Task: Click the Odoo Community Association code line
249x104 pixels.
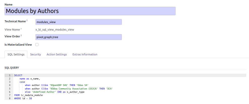Action: [68, 89]
